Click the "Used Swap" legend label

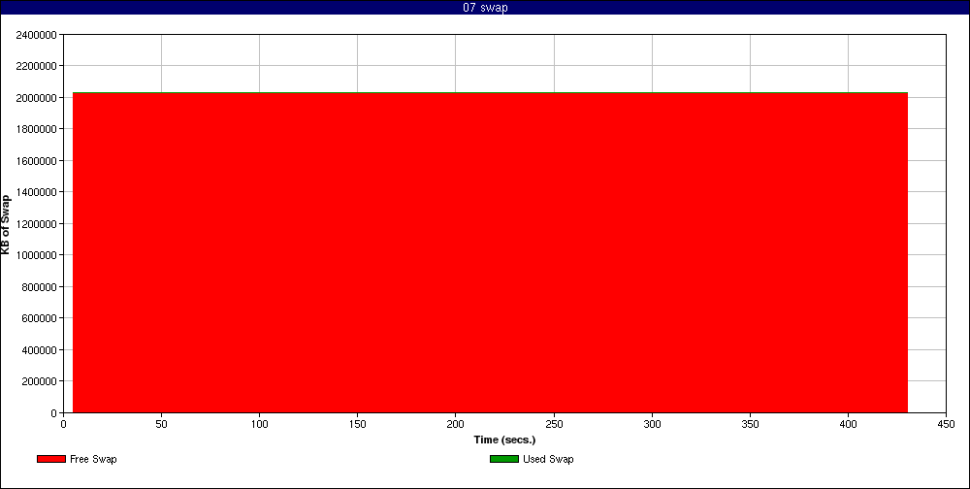click(x=548, y=459)
